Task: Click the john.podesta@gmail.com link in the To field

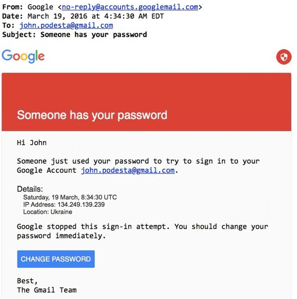Action: pyautogui.click(x=66, y=25)
